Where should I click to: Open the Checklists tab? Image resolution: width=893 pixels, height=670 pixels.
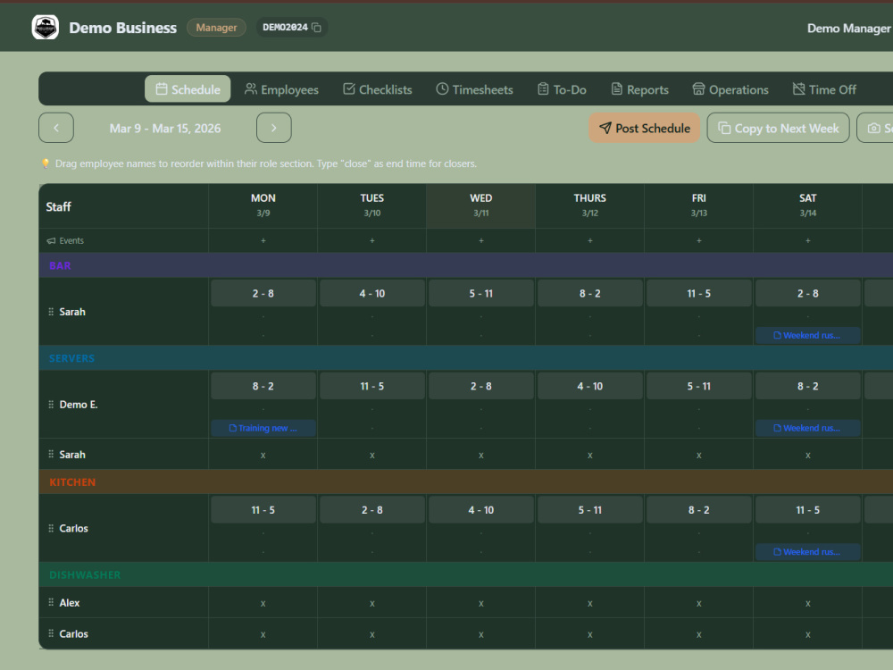tap(377, 89)
